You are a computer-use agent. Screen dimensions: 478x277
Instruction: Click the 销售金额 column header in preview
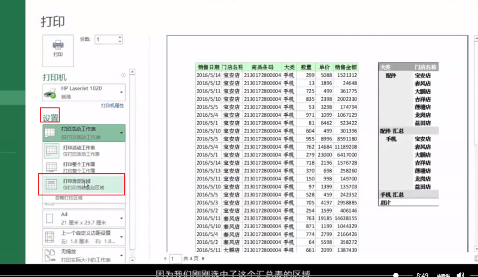click(346, 67)
